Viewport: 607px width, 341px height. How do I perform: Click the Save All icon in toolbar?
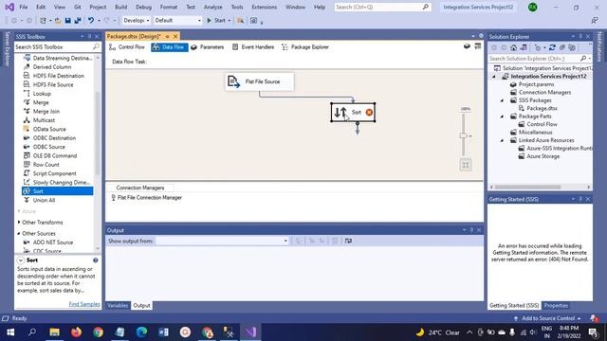78,21
